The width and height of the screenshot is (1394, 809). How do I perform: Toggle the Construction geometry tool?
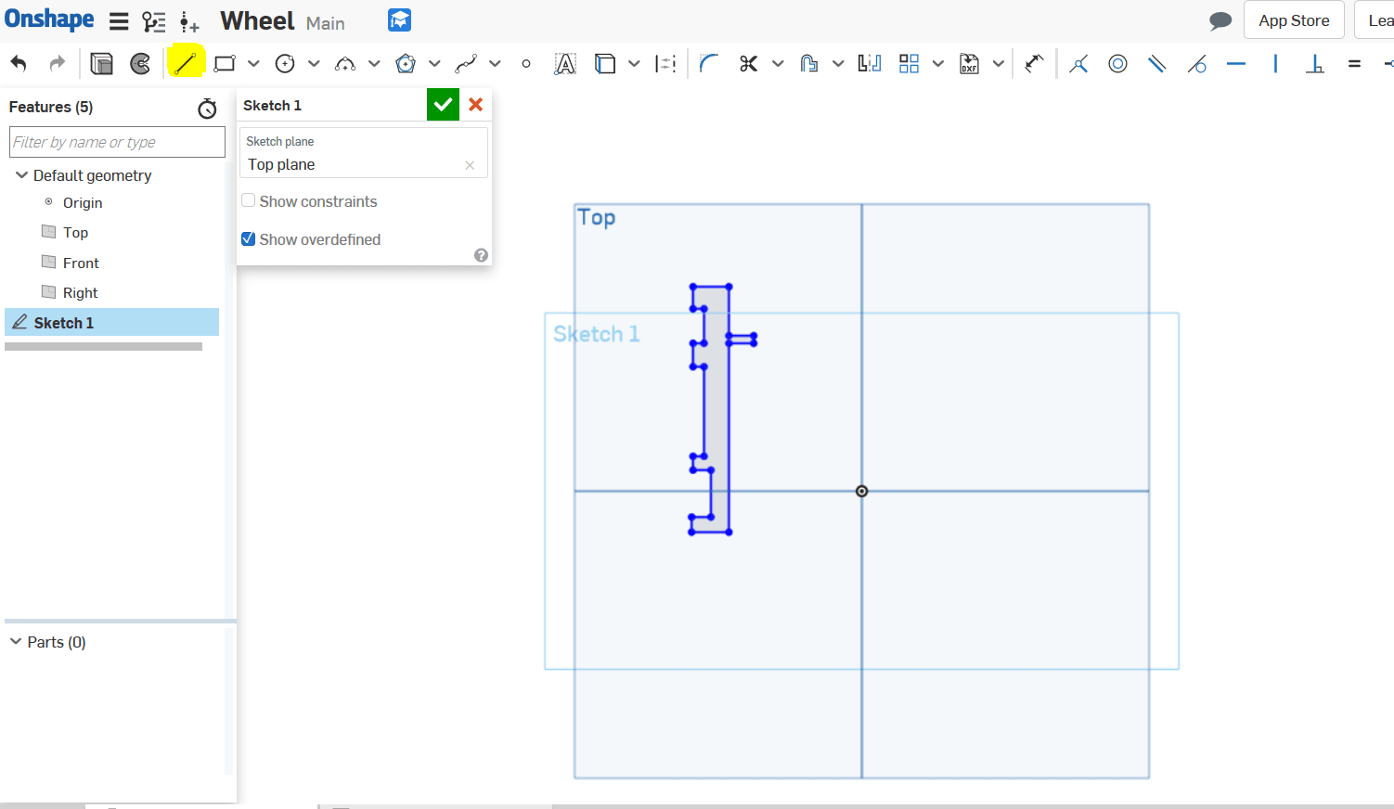click(x=665, y=63)
